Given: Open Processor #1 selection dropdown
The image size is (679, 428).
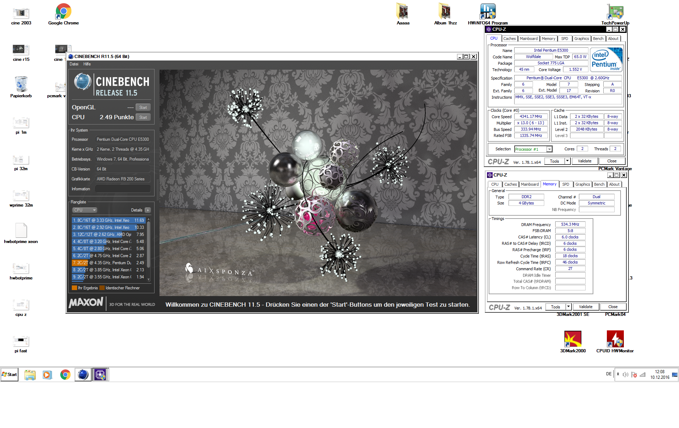Looking at the screenshot, I should pyautogui.click(x=533, y=149).
